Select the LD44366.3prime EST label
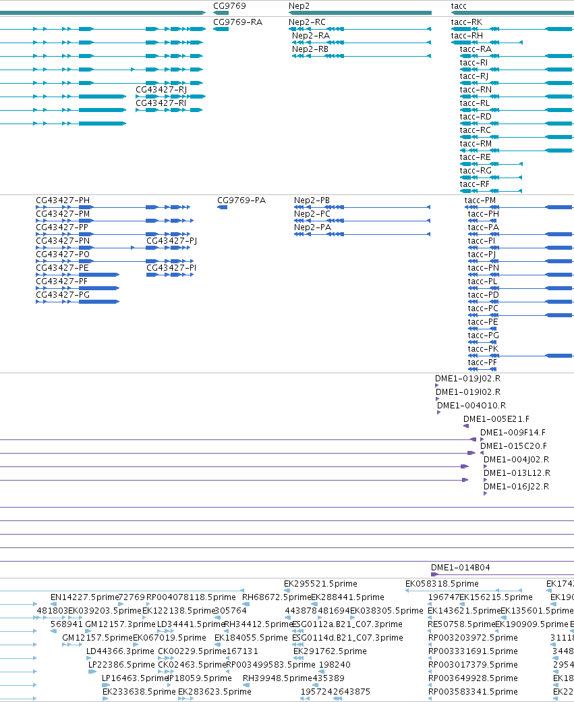The height and width of the screenshot is (702, 574). (120, 651)
